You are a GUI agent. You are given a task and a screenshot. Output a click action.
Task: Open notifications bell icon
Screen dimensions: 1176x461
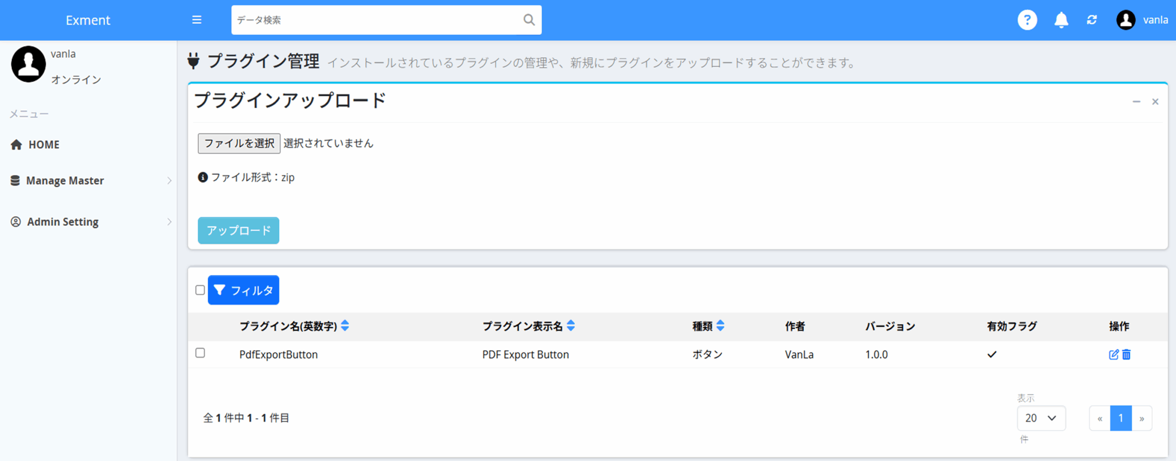[1061, 20]
